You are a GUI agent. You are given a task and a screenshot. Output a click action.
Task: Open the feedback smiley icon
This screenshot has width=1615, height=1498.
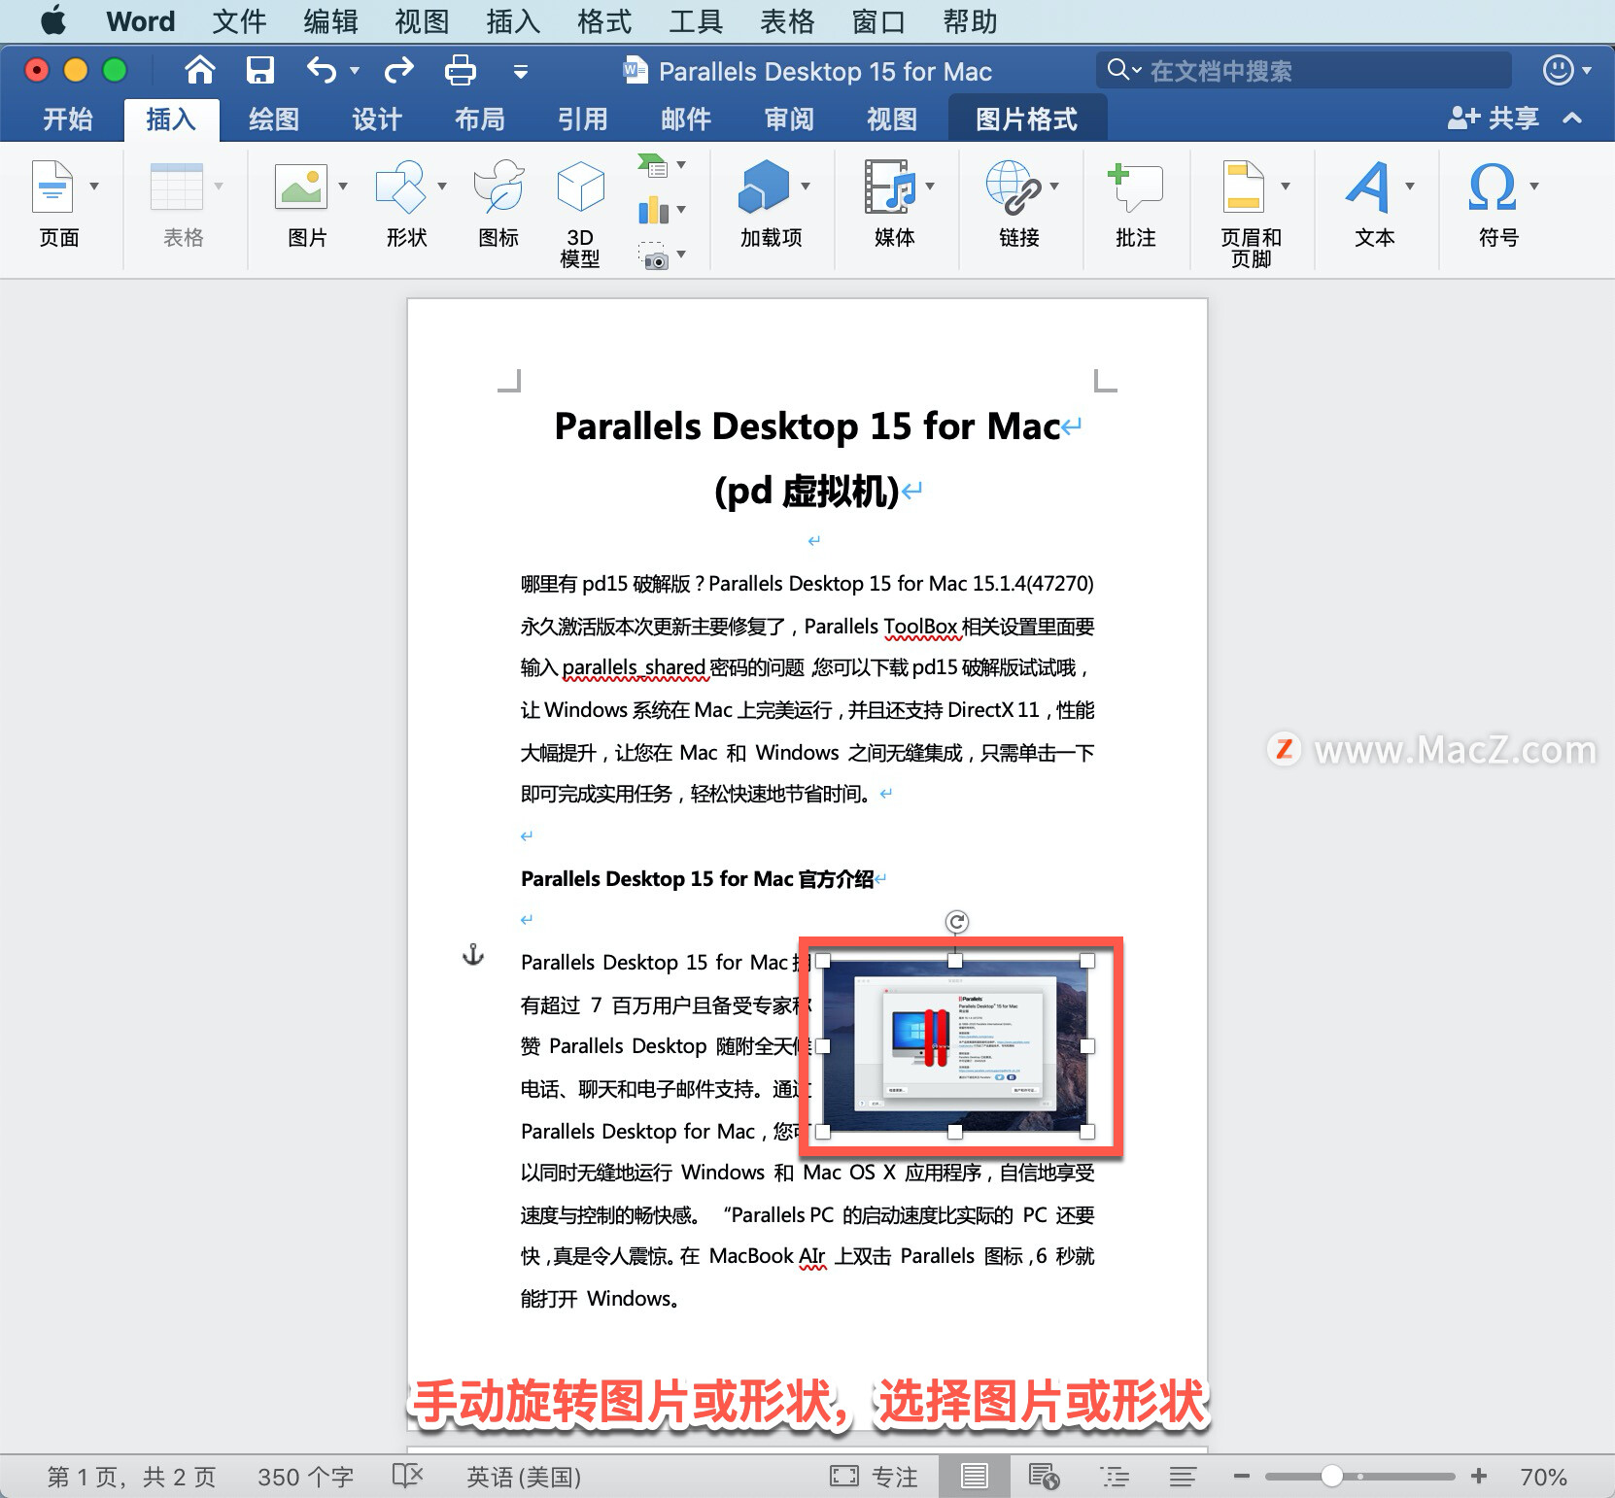pyautogui.click(x=1558, y=70)
